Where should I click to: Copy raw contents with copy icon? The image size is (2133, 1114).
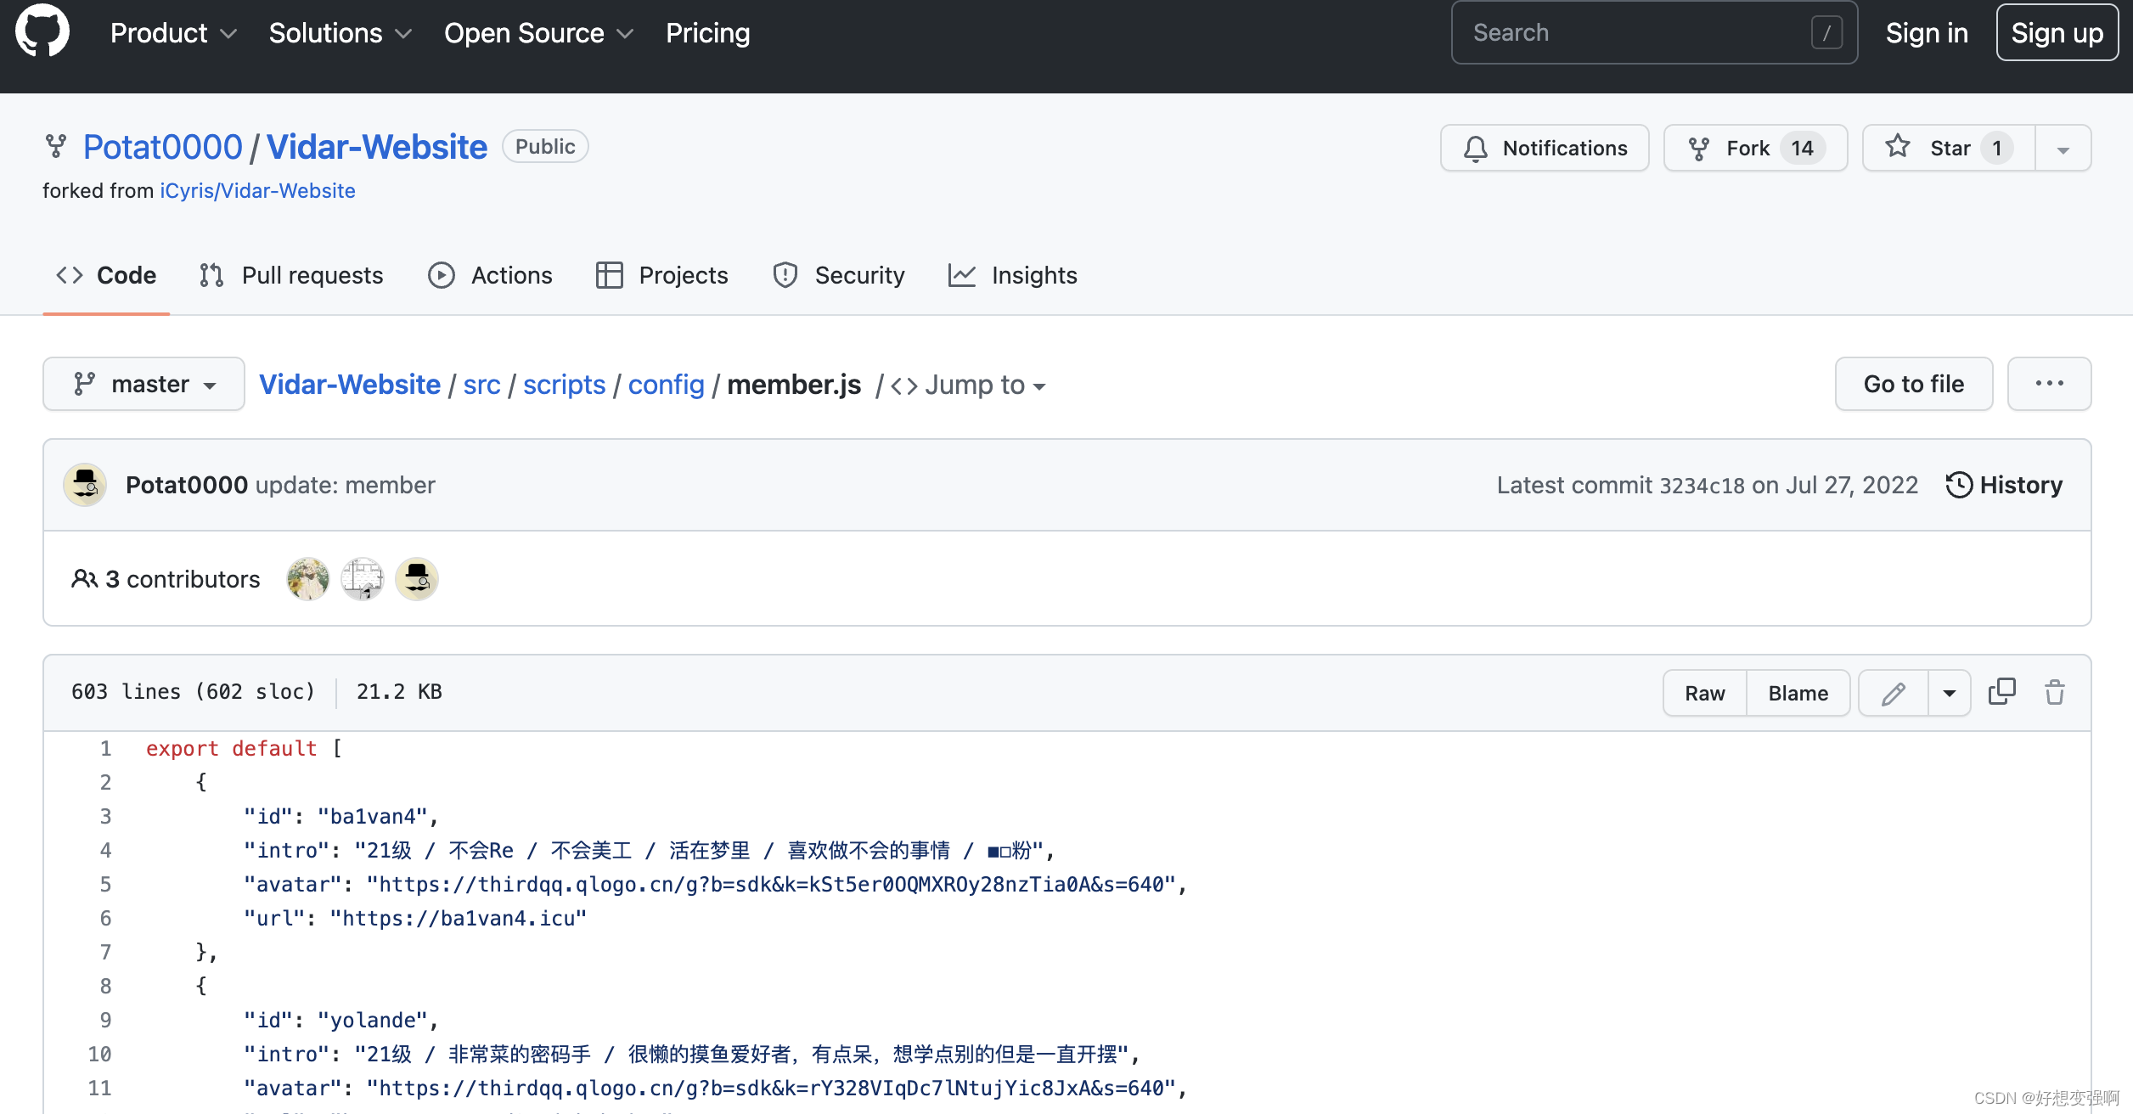tap(2001, 692)
